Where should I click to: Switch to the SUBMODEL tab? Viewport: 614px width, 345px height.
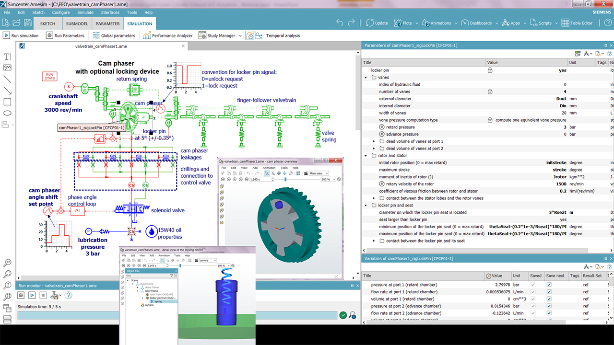pyautogui.click(x=77, y=23)
